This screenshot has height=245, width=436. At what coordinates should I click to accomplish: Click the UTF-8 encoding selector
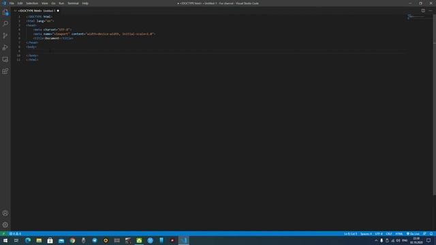click(x=379, y=233)
